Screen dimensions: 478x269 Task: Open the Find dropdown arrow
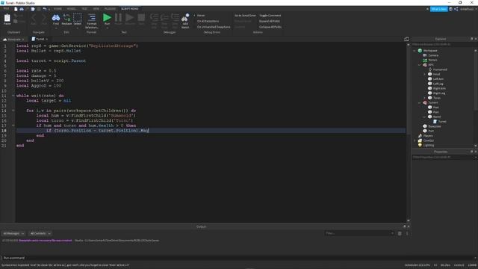pyautogui.click(x=56, y=28)
